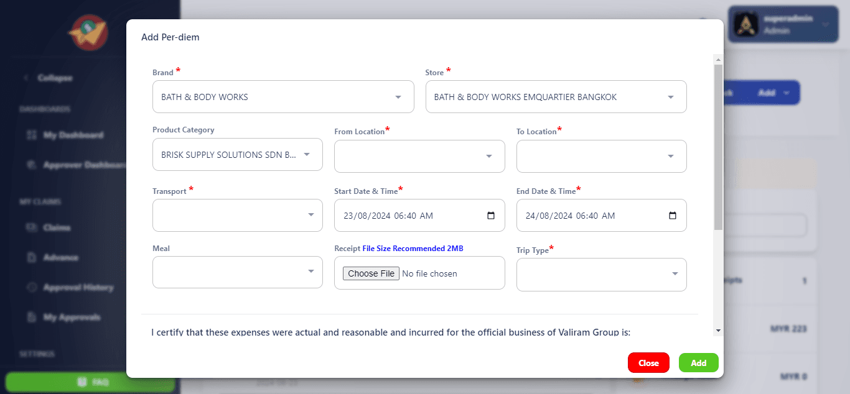Click the Claims icon in sidebar
The image size is (850, 394).
[32, 227]
